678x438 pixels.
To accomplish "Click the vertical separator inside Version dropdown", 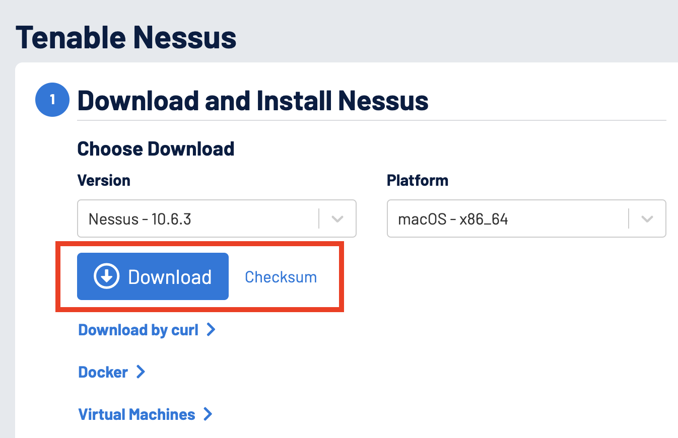I will tap(319, 219).
